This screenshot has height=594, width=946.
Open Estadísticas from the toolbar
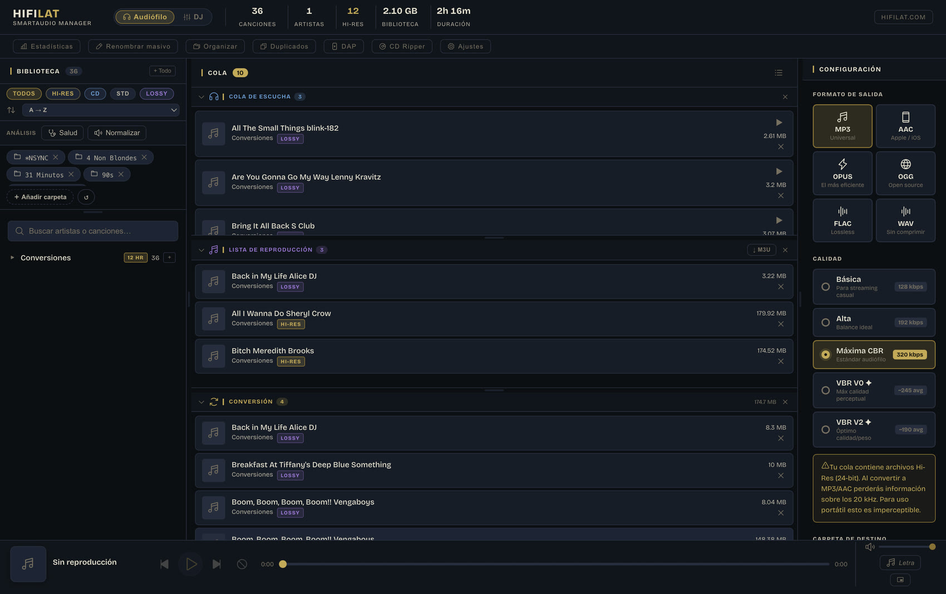(x=47, y=46)
